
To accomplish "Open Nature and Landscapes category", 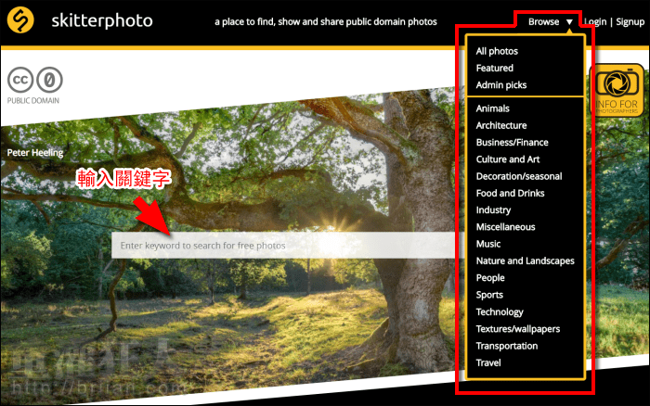I will click(x=525, y=261).
